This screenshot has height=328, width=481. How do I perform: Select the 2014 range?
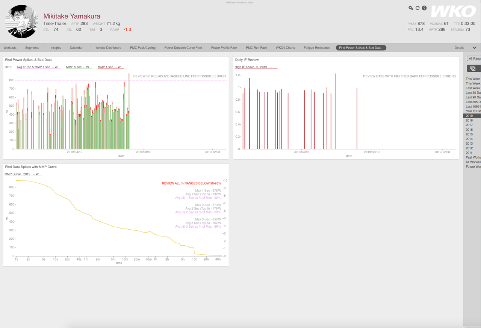point(469,139)
